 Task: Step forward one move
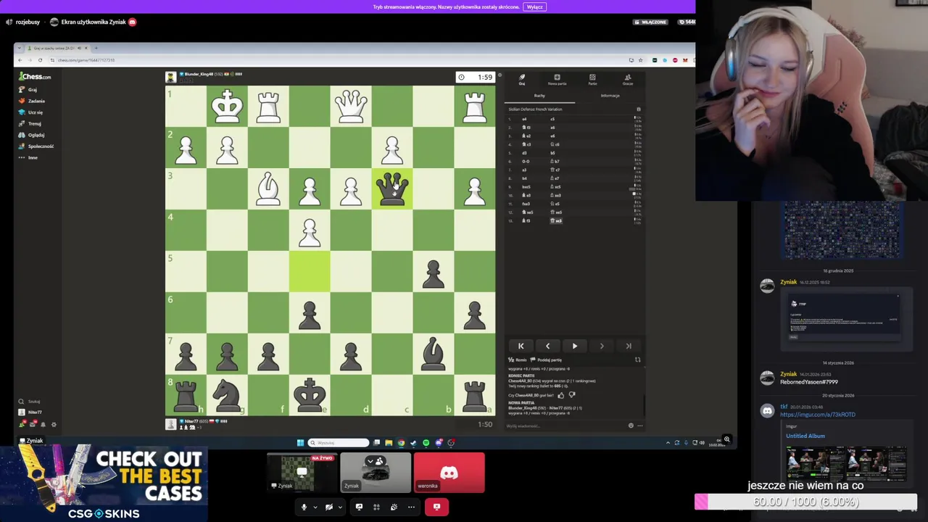(x=602, y=346)
